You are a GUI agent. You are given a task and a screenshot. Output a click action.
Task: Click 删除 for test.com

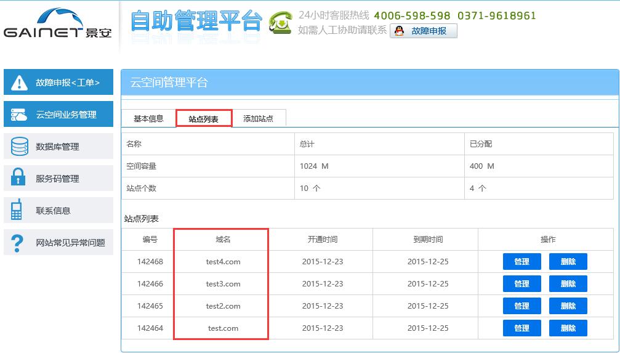point(568,328)
